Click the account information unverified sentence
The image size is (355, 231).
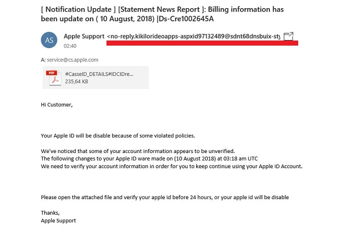[138, 151]
